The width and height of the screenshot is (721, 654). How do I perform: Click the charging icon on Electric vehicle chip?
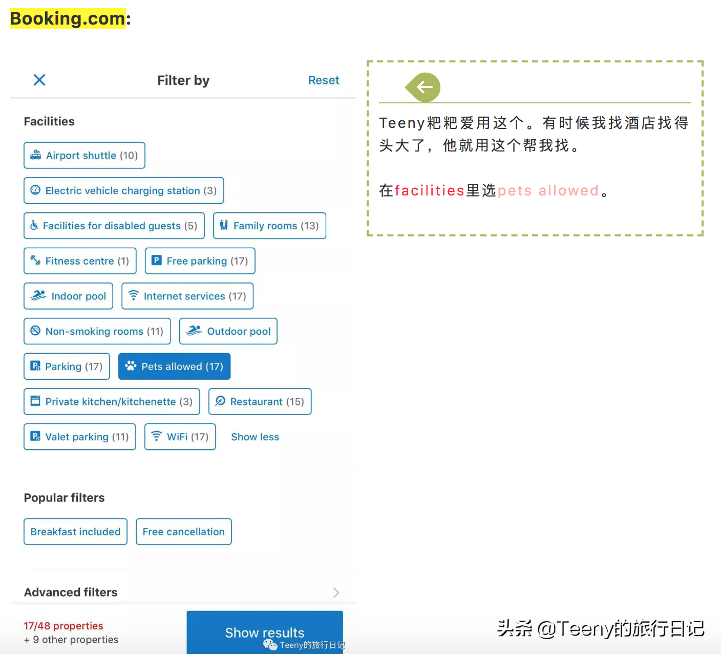(x=35, y=190)
